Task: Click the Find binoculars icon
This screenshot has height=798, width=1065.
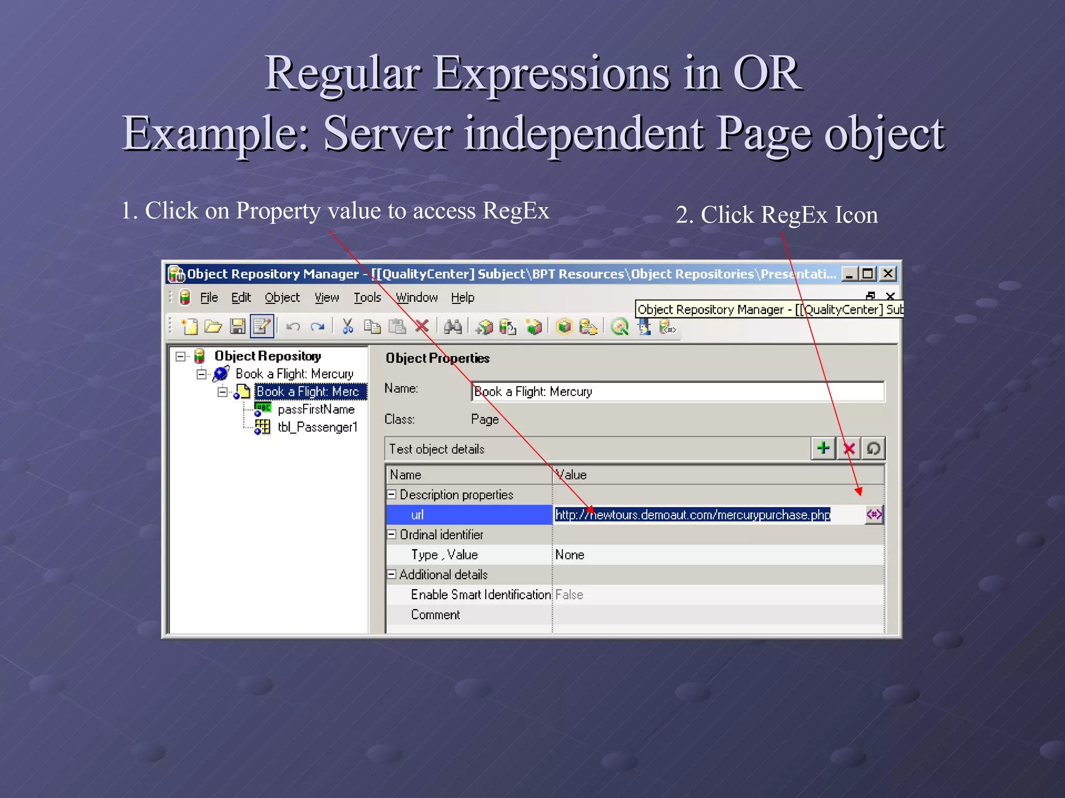Action: pos(453,327)
